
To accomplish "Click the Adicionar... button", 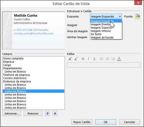I will coord(12,114).
